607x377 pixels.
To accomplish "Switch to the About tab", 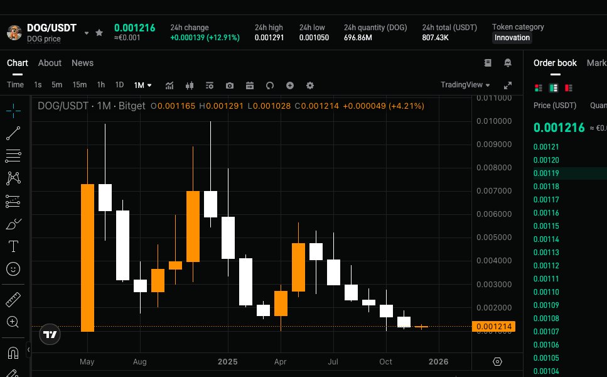I will tap(50, 63).
